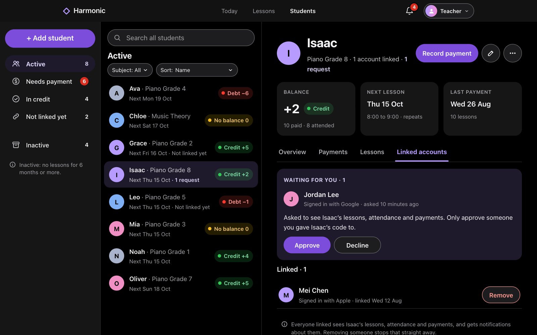Go to the Today tab

(230, 11)
